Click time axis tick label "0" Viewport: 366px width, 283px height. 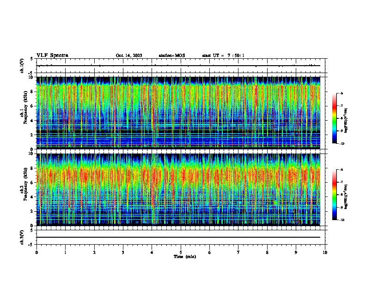[37, 252]
